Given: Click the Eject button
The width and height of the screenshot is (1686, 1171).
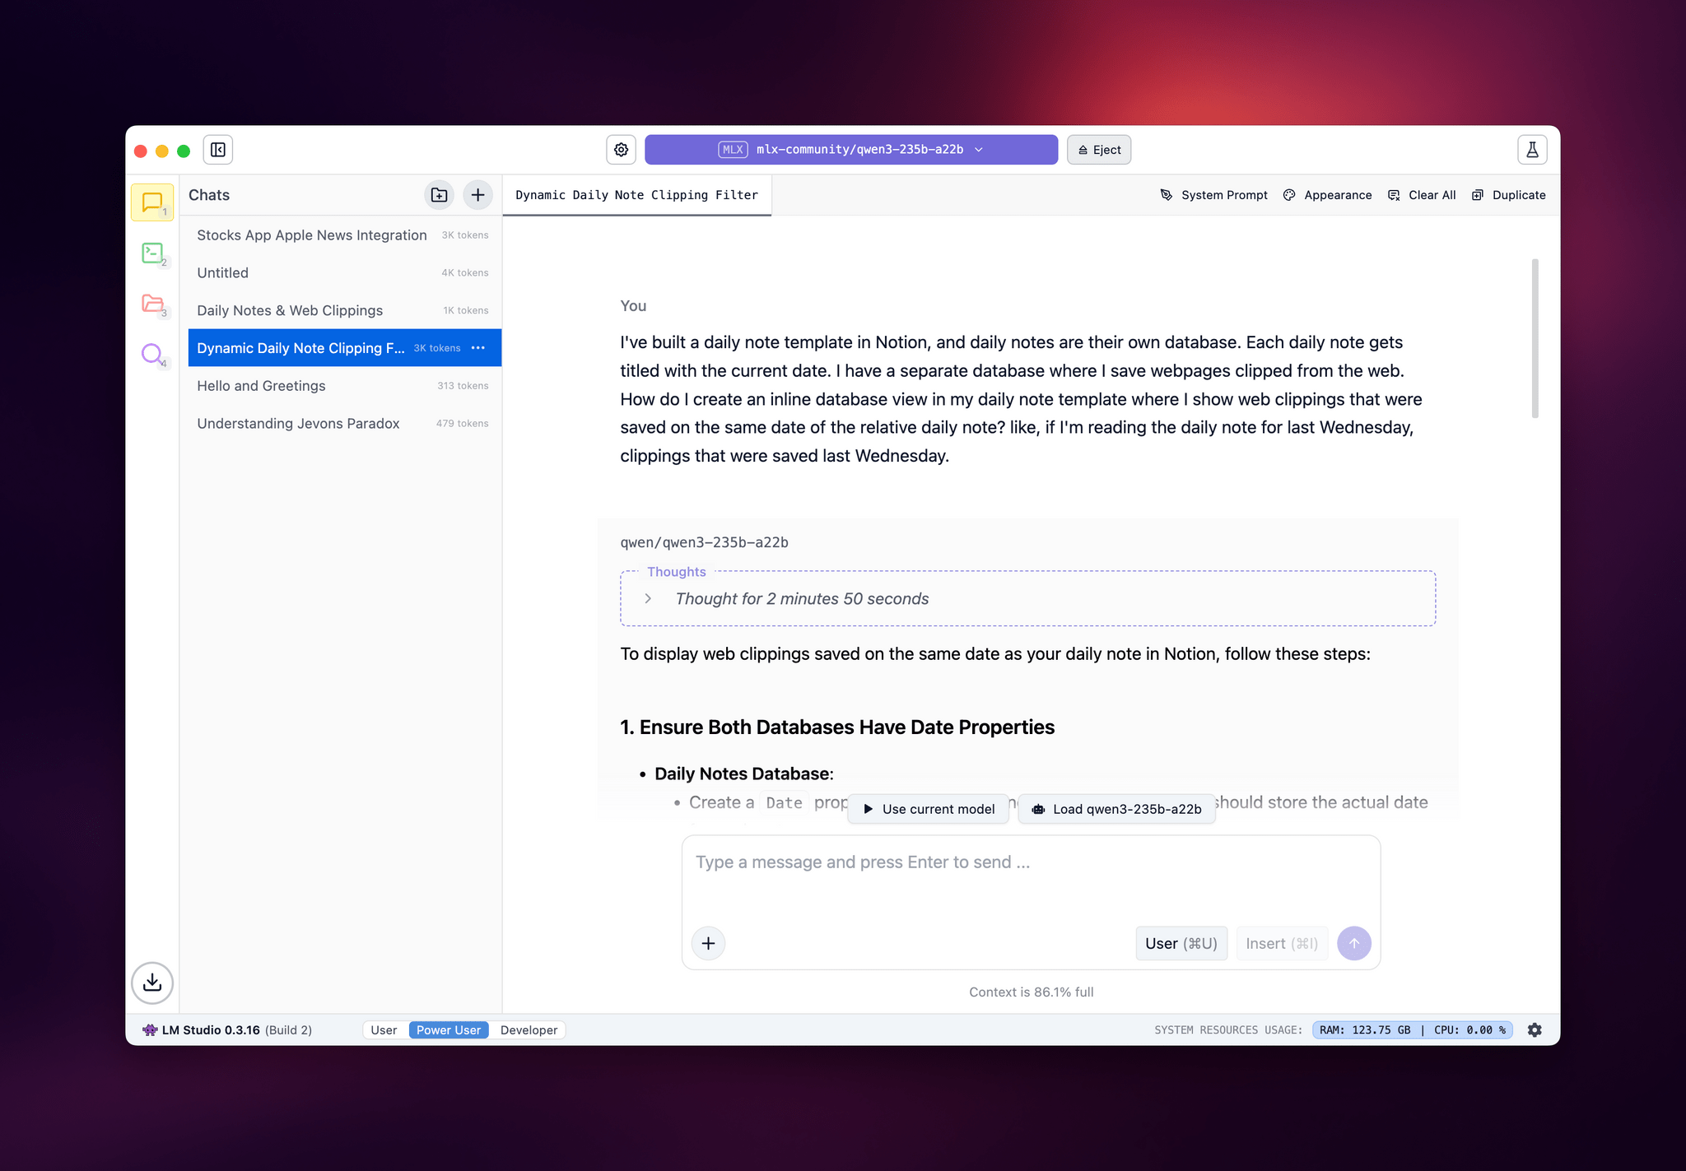Looking at the screenshot, I should pos(1099,150).
